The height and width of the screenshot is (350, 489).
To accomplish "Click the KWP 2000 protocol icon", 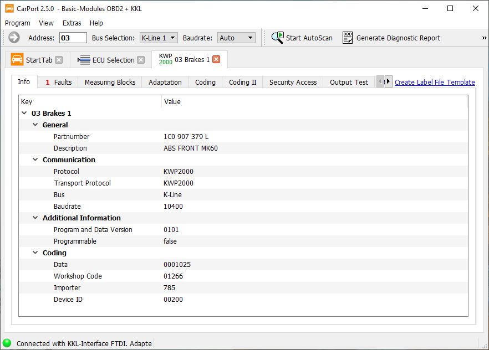I will click(165, 59).
